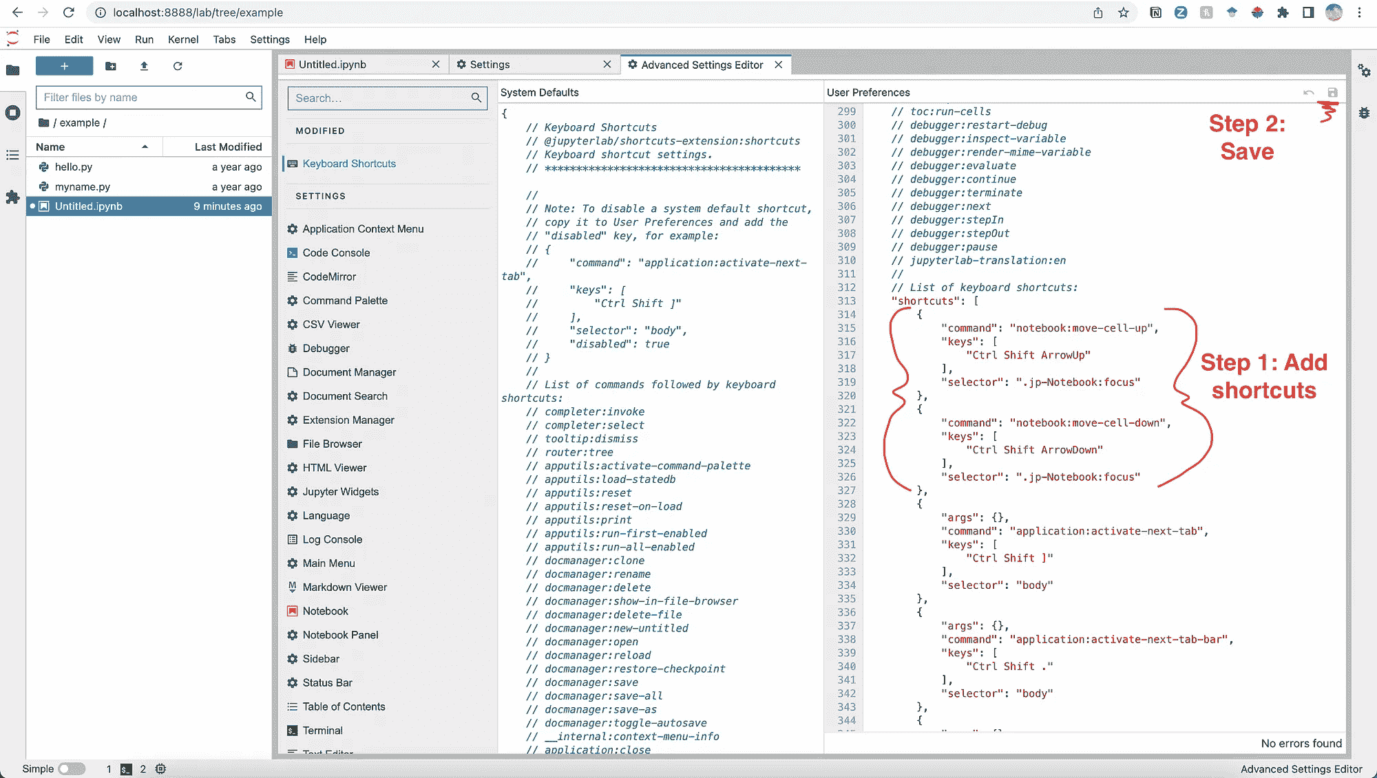Image resolution: width=1377 pixels, height=778 pixels.
Task: Bookmark page with the browser star icon
Action: click(1124, 12)
